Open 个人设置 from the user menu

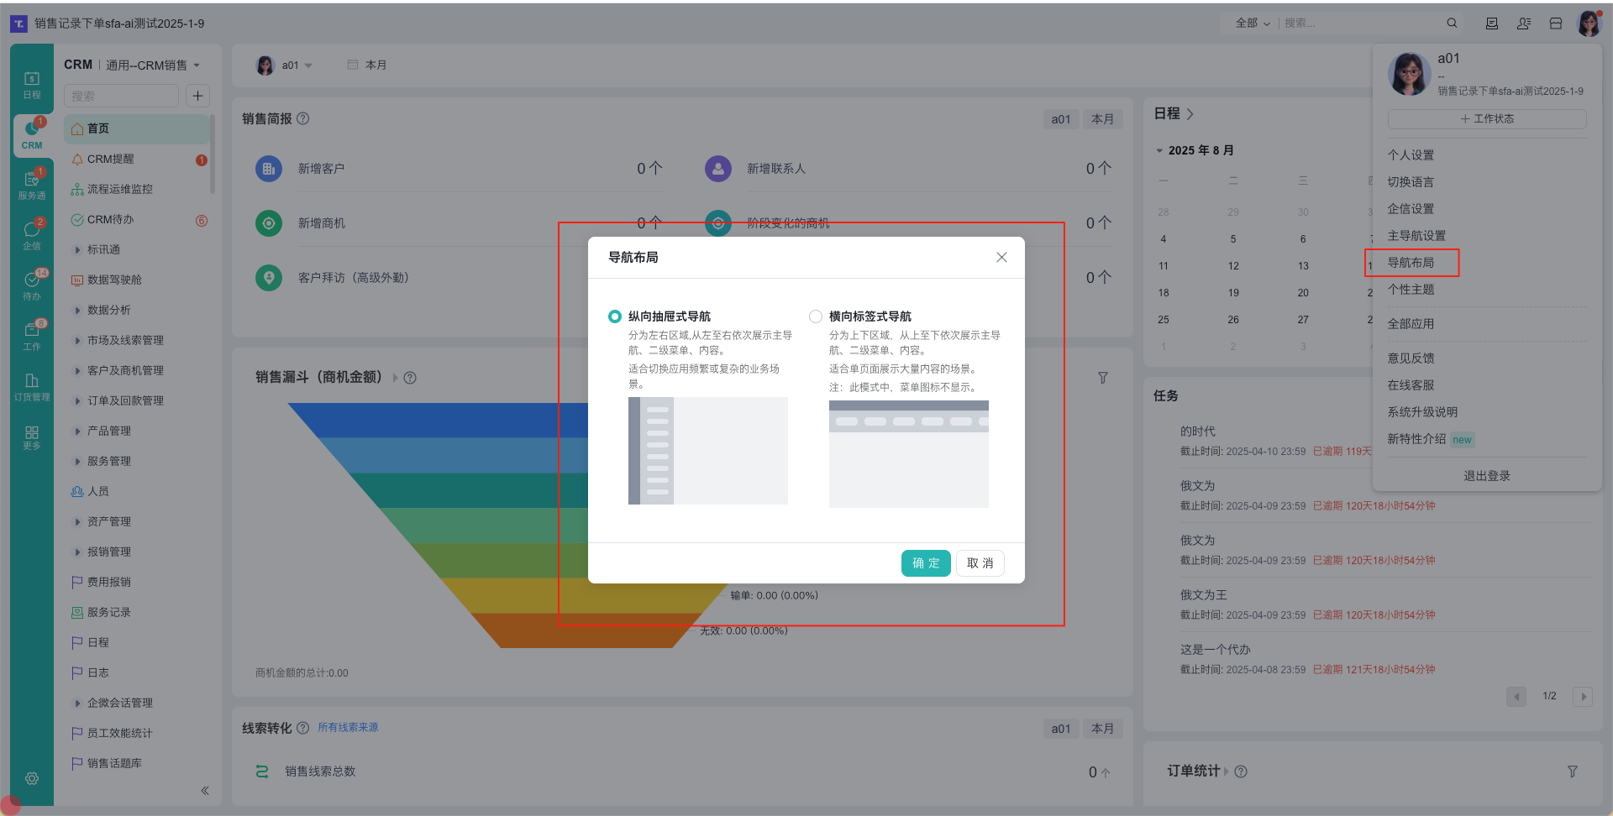(1411, 154)
